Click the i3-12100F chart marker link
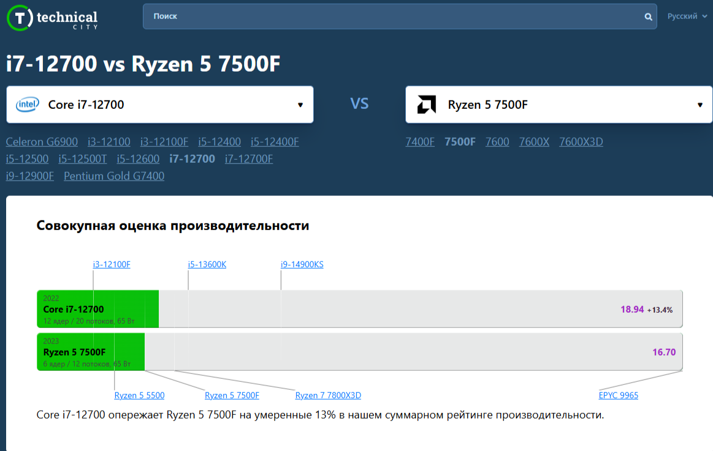The width and height of the screenshot is (713, 451). 112,264
